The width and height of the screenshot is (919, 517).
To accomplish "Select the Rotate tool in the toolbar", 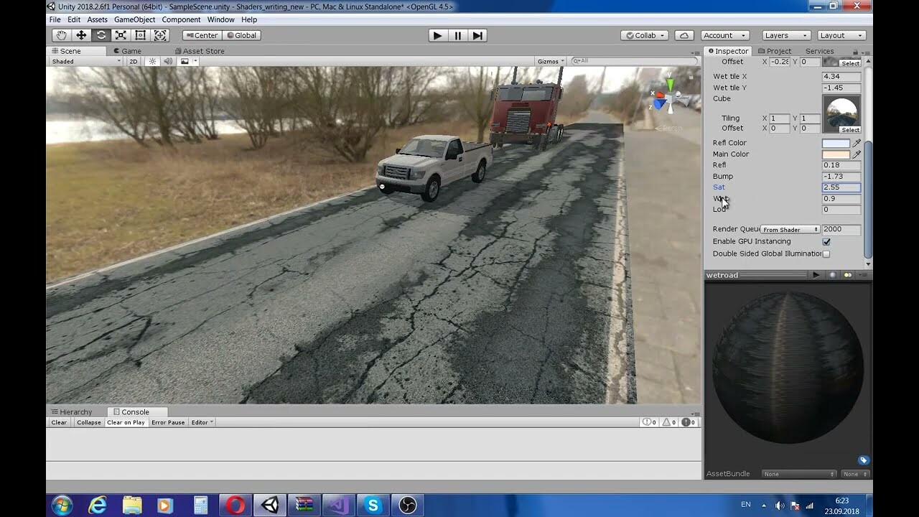I will click(x=101, y=34).
